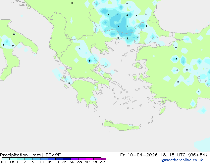
Task: Click the '25' legend scale value
Action: tap(64, 162)
